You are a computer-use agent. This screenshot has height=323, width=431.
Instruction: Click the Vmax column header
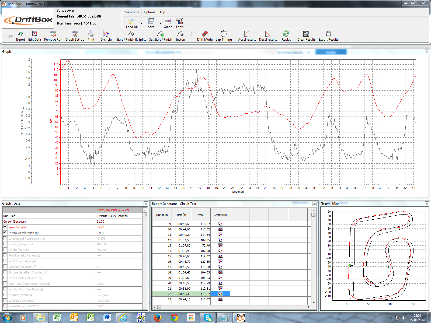[x=201, y=215]
